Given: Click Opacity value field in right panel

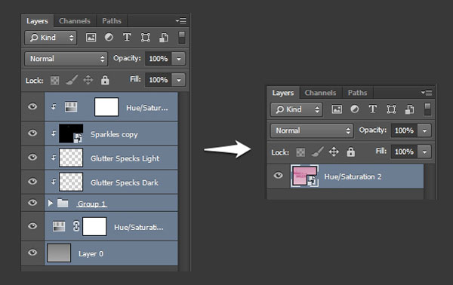Looking at the screenshot, I should 404,130.
